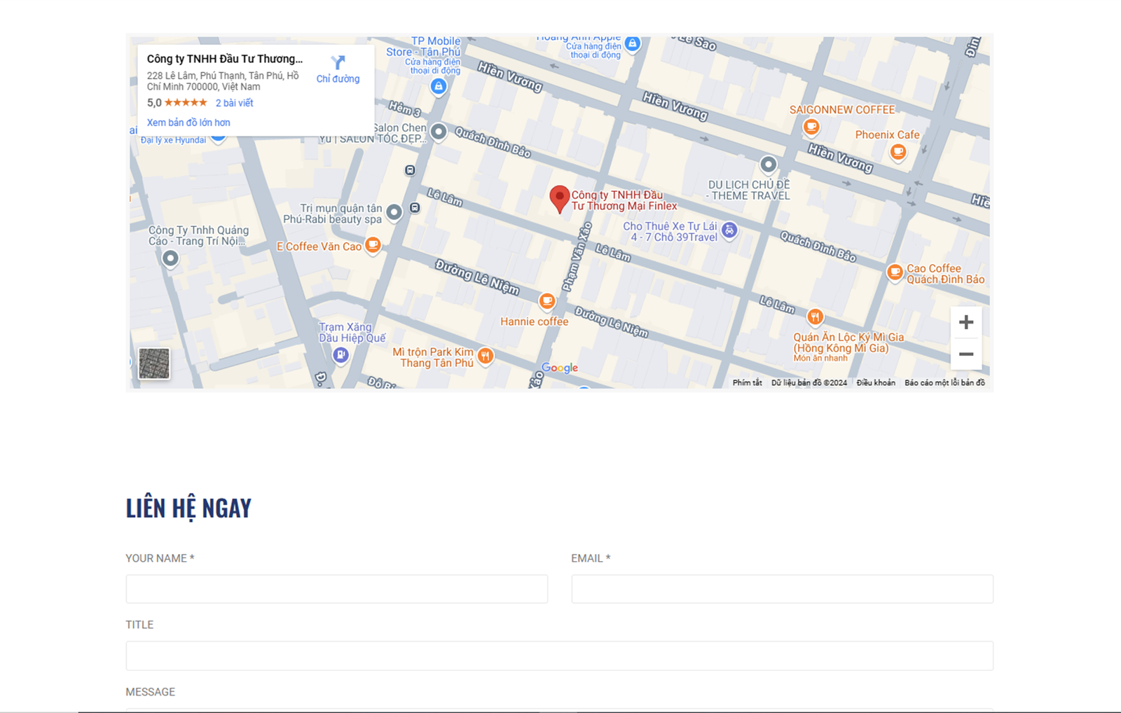
Task: Click Báo cáo một lỗi bản đồ
Action: 944,383
